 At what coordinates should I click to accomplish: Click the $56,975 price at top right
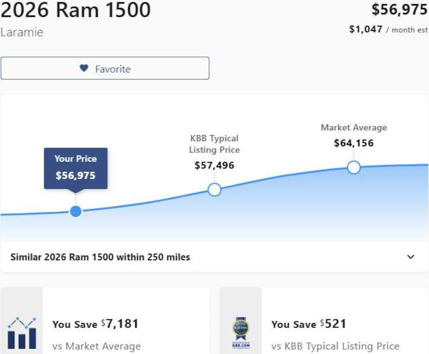tap(399, 10)
